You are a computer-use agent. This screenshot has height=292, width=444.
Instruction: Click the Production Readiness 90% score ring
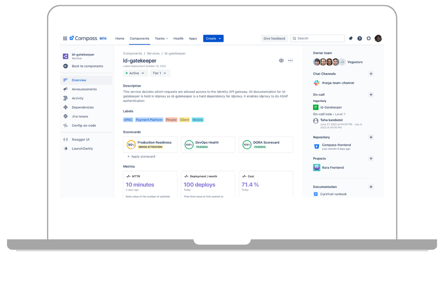[x=131, y=145]
